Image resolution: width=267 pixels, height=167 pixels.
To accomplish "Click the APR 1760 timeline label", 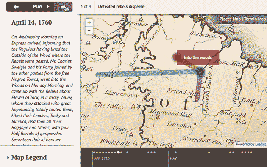I will [x=102, y=159].
